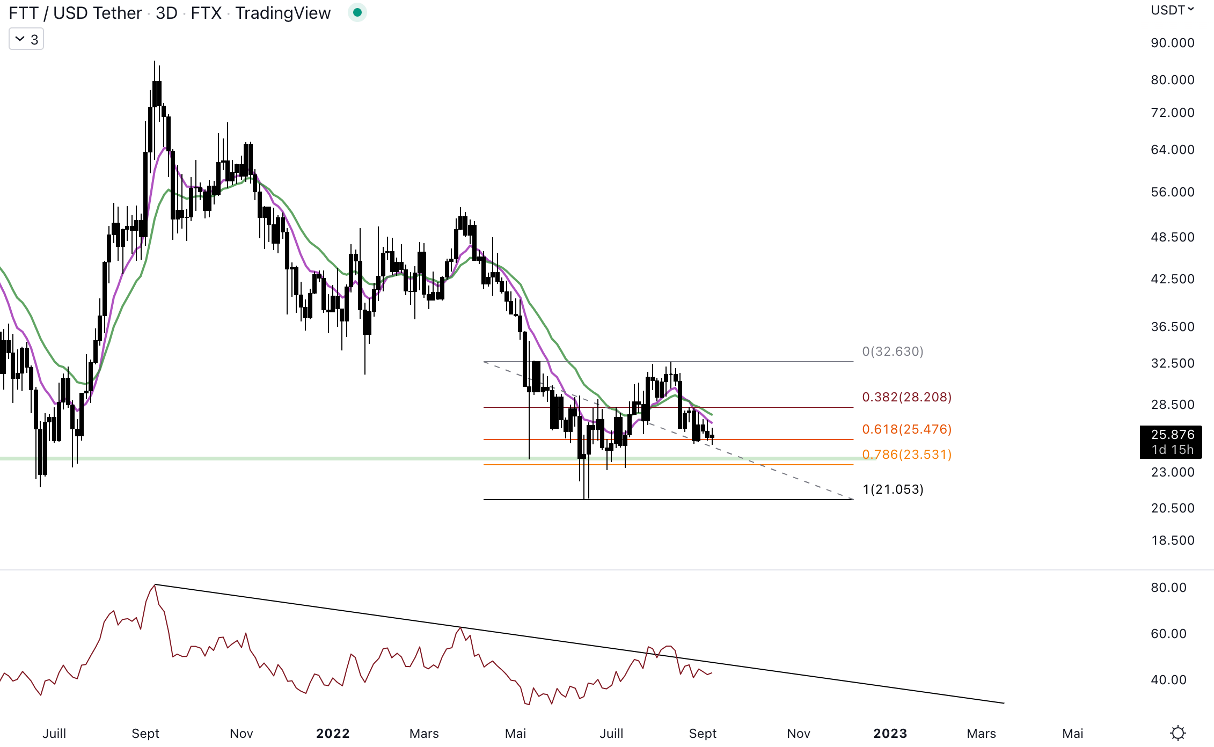Image resolution: width=1214 pixels, height=747 pixels.
Task: Click the 80.00 RSI scale label
Action: point(1168,588)
